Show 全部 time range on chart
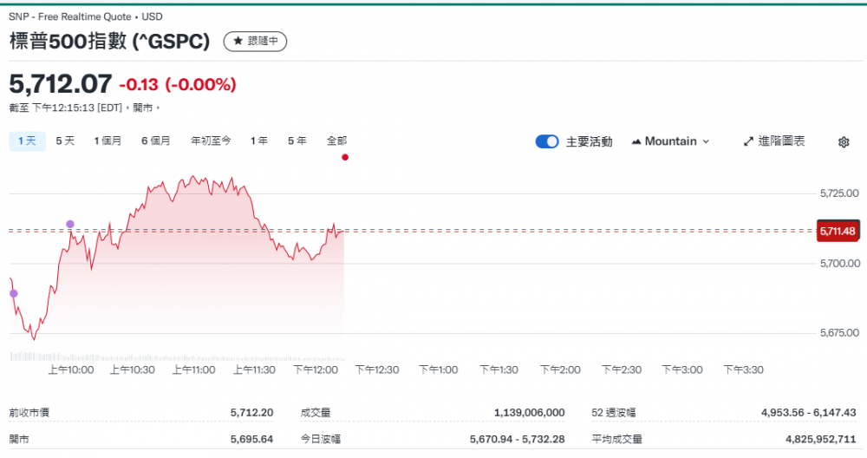The width and height of the screenshot is (867, 458). (336, 141)
